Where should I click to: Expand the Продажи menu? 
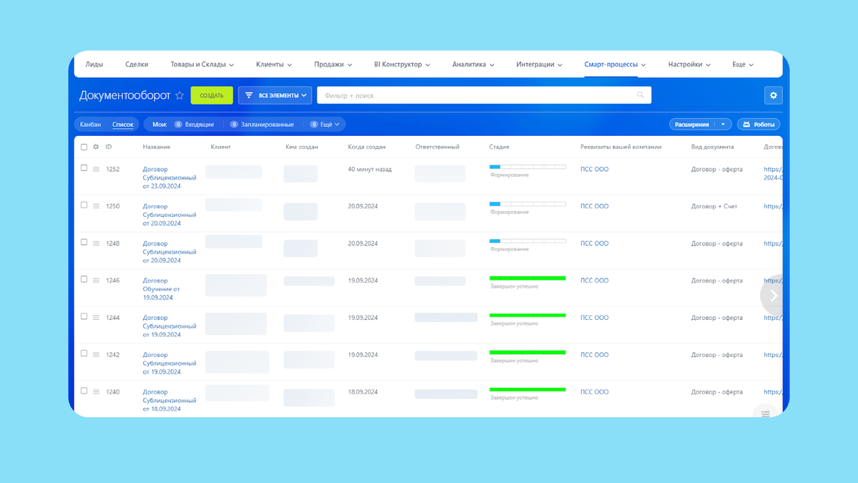coord(333,64)
